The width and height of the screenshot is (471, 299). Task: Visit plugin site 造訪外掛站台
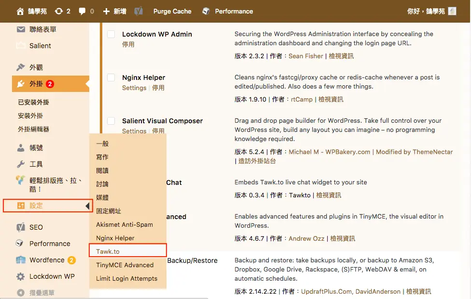pos(257,161)
